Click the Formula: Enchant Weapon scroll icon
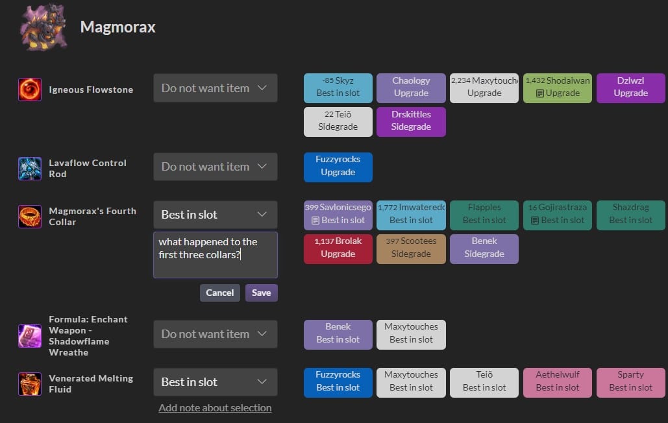Viewport: 668px width, 423px height. pyautogui.click(x=29, y=334)
